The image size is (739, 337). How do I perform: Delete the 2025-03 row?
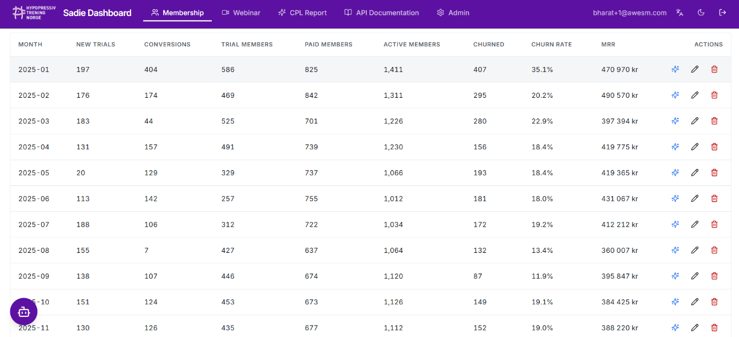click(714, 121)
